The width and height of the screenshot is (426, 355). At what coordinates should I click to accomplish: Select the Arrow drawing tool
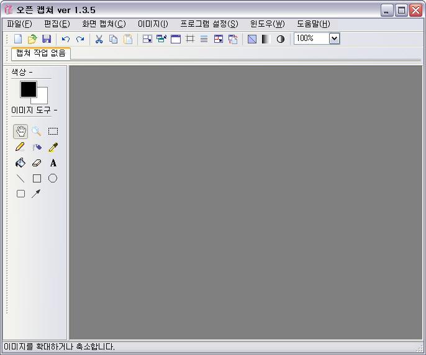click(x=36, y=194)
